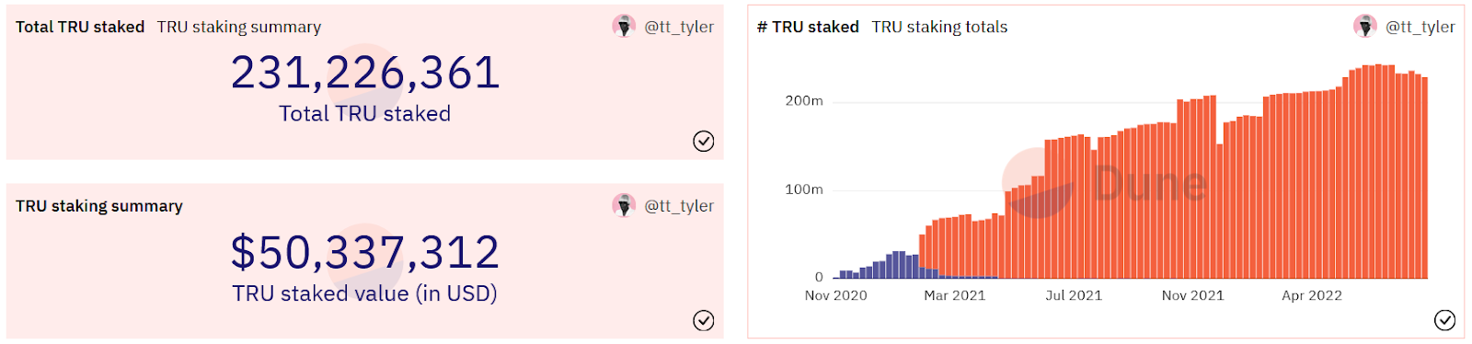Click the checkmark icon on Total TRU staked card
Screen dimensions: 1472x344
(x=703, y=141)
